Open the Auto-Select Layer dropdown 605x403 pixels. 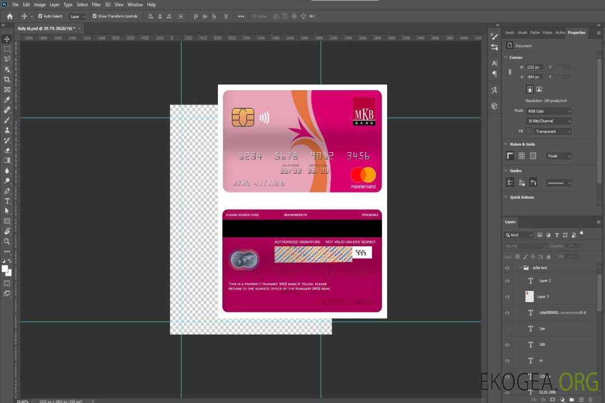click(77, 16)
